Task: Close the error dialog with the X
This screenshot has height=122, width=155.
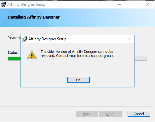Action: pyautogui.click(x=129, y=39)
